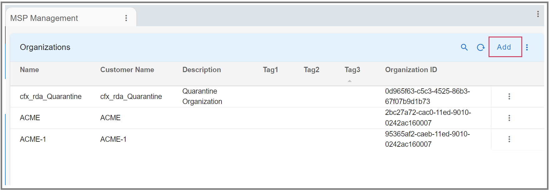551x192 pixels.
Task: Sort by Organization ID column header
Action: pos(411,70)
